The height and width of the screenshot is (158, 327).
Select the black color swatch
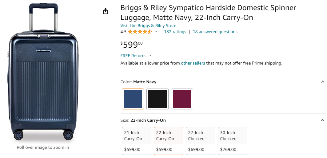click(158, 99)
